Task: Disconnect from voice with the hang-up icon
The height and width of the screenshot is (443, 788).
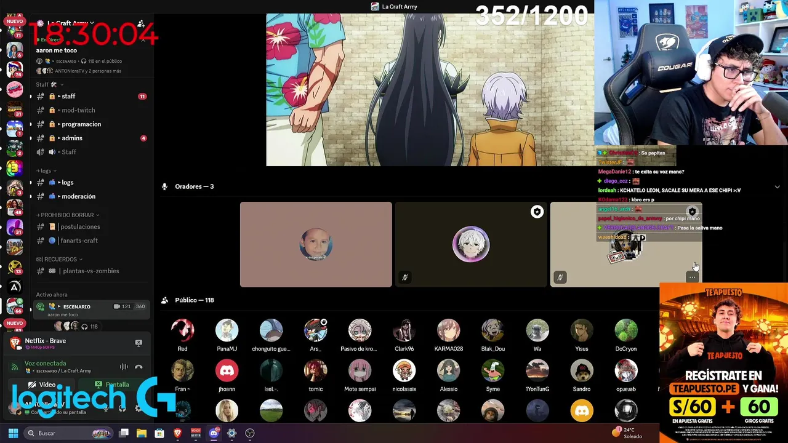Action: 139,367
